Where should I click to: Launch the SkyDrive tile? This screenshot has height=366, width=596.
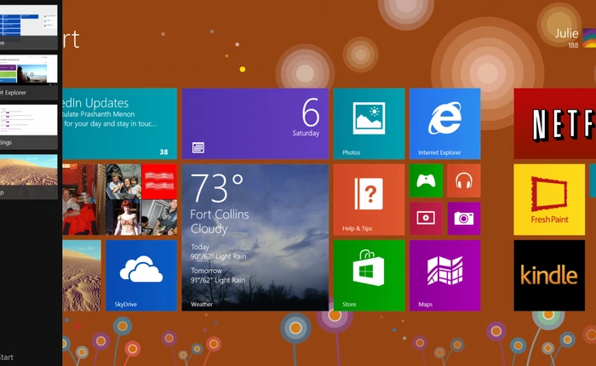[x=141, y=276]
